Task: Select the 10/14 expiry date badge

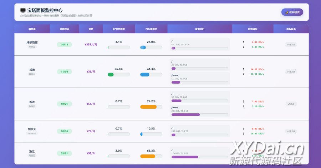Action: coord(65,45)
